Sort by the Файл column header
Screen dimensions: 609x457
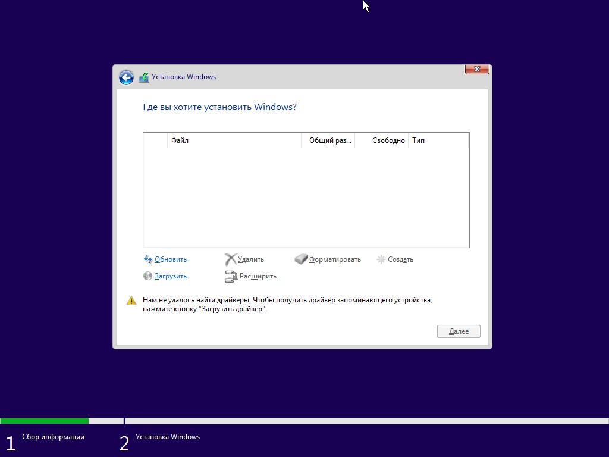click(235, 140)
